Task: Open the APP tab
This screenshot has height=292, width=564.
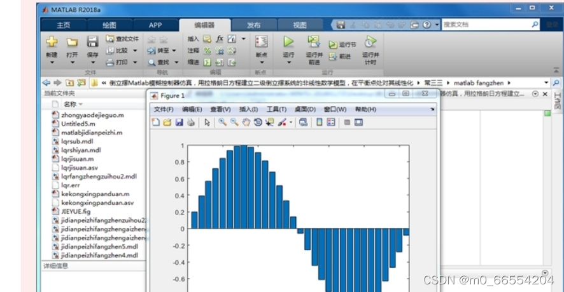Action: [x=155, y=25]
